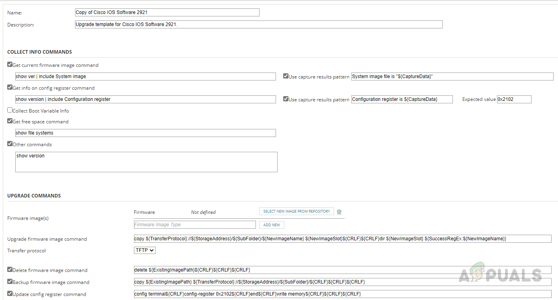558x300 pixels.
Task: Focus the Firmware Image Type field
Action: (195, 225)
